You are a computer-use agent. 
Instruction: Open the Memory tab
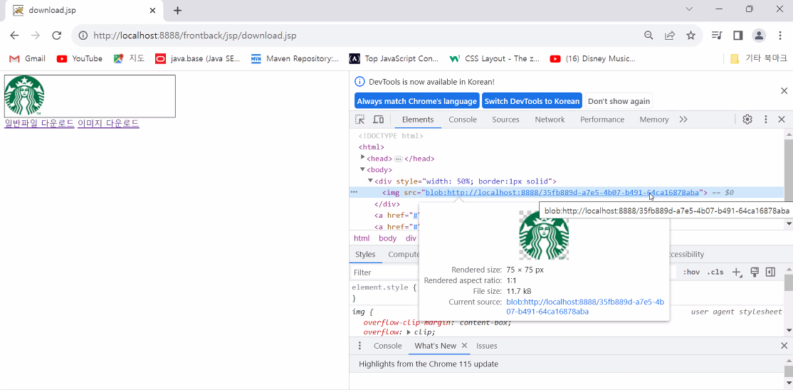coord(654,120)
